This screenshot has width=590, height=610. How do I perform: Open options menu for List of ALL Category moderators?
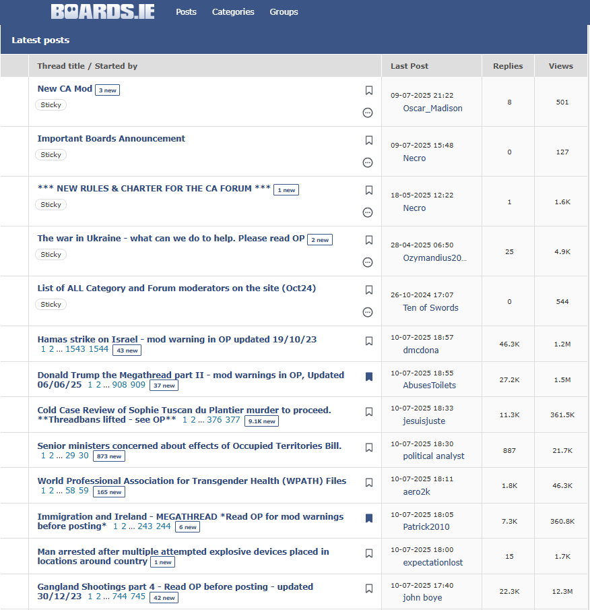(368, 312)
